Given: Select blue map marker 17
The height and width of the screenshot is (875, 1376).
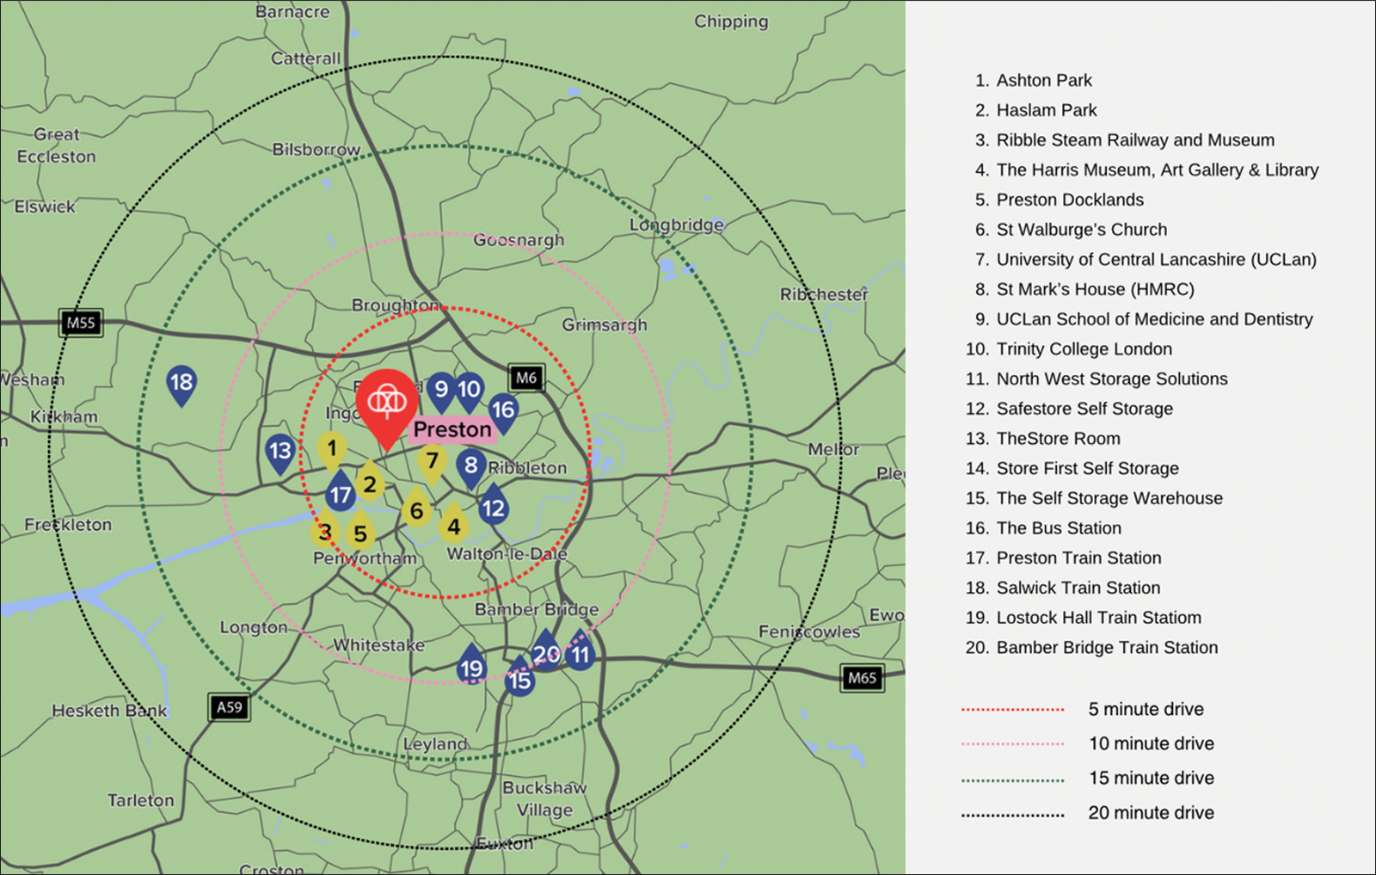Looking at the screenshot, I should tap(341, 491).
